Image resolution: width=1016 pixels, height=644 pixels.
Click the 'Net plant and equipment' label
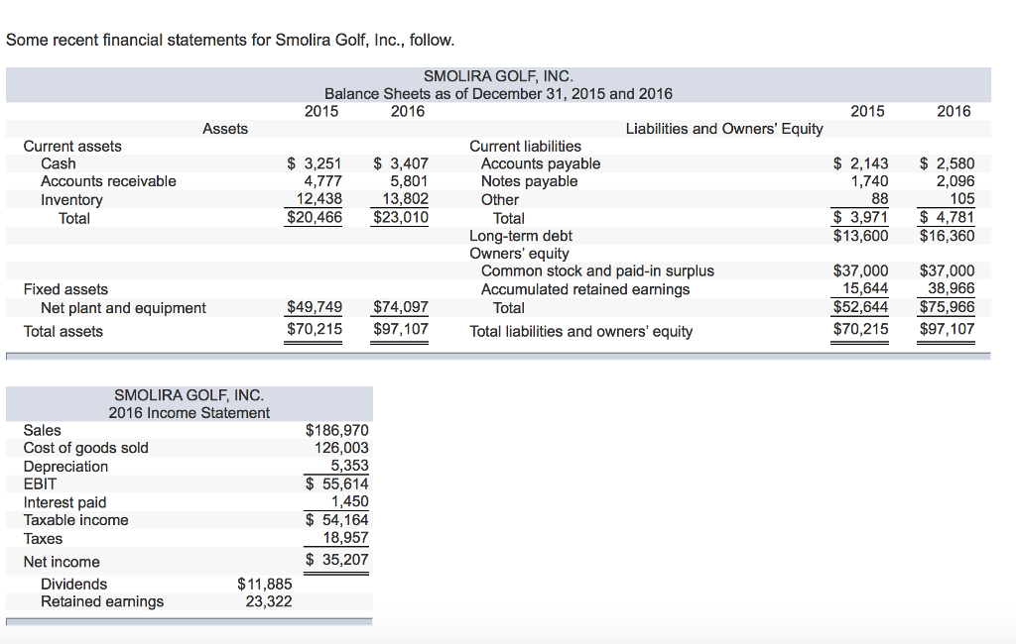tap(123, 308)
